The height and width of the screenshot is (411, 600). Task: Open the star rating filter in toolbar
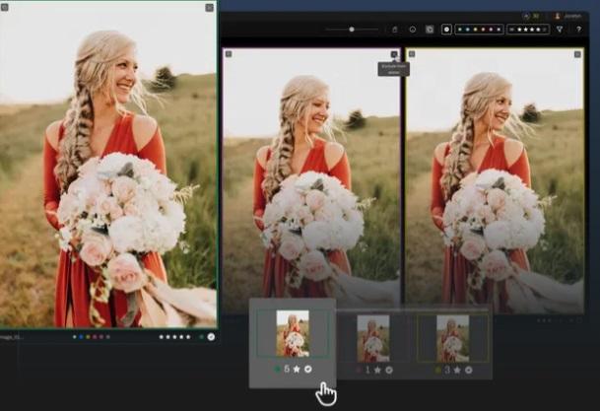(527, 30)
